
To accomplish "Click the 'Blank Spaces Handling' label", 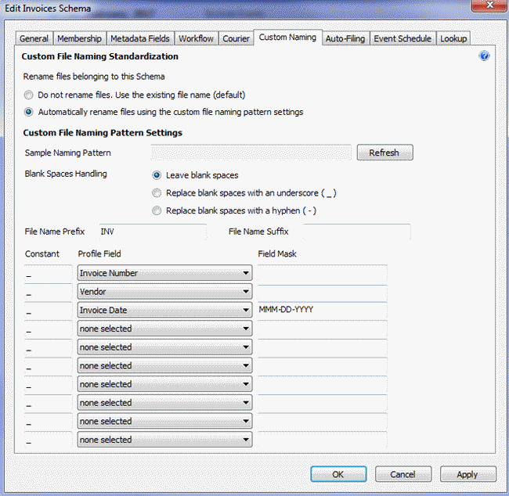I will (66, 174).
